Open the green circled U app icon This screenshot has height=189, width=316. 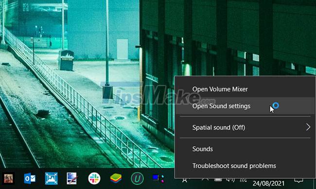tap(137, 178)
